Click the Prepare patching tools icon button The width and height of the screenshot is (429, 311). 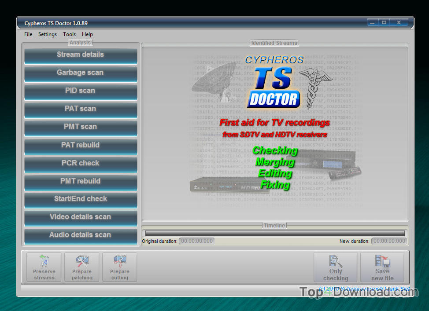(x=82, y=267)
